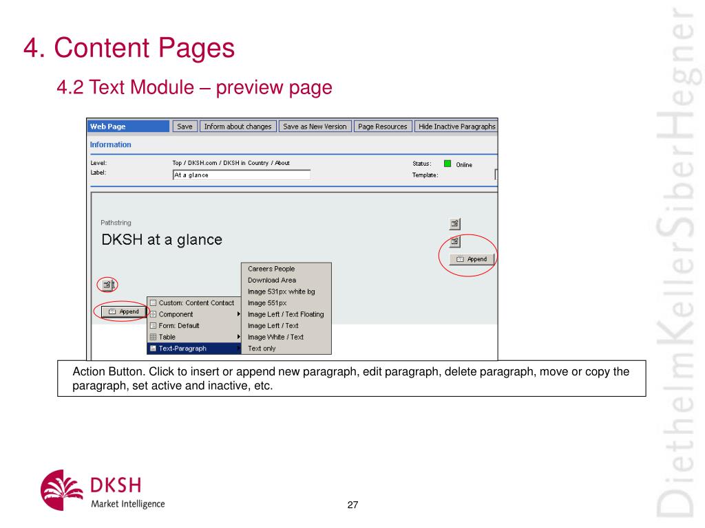Choose Image Left / Text Floating

[286, 314]
